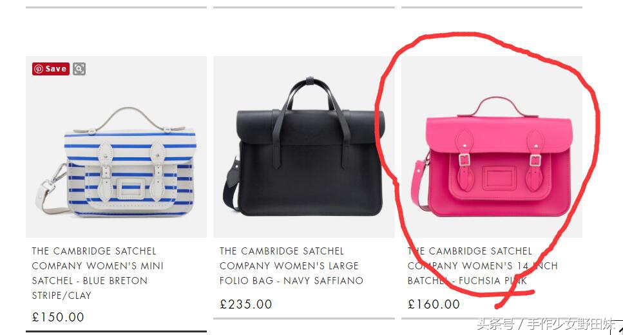Open the navy folio bag image
Screen dimensions: 623x335
304,147
